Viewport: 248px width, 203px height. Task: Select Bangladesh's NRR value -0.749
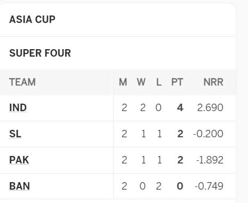point(209,186)
